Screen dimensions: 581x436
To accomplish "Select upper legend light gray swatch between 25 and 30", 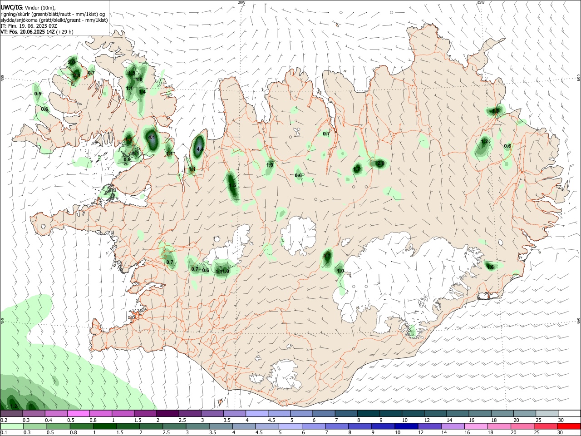I will point(547,414).
